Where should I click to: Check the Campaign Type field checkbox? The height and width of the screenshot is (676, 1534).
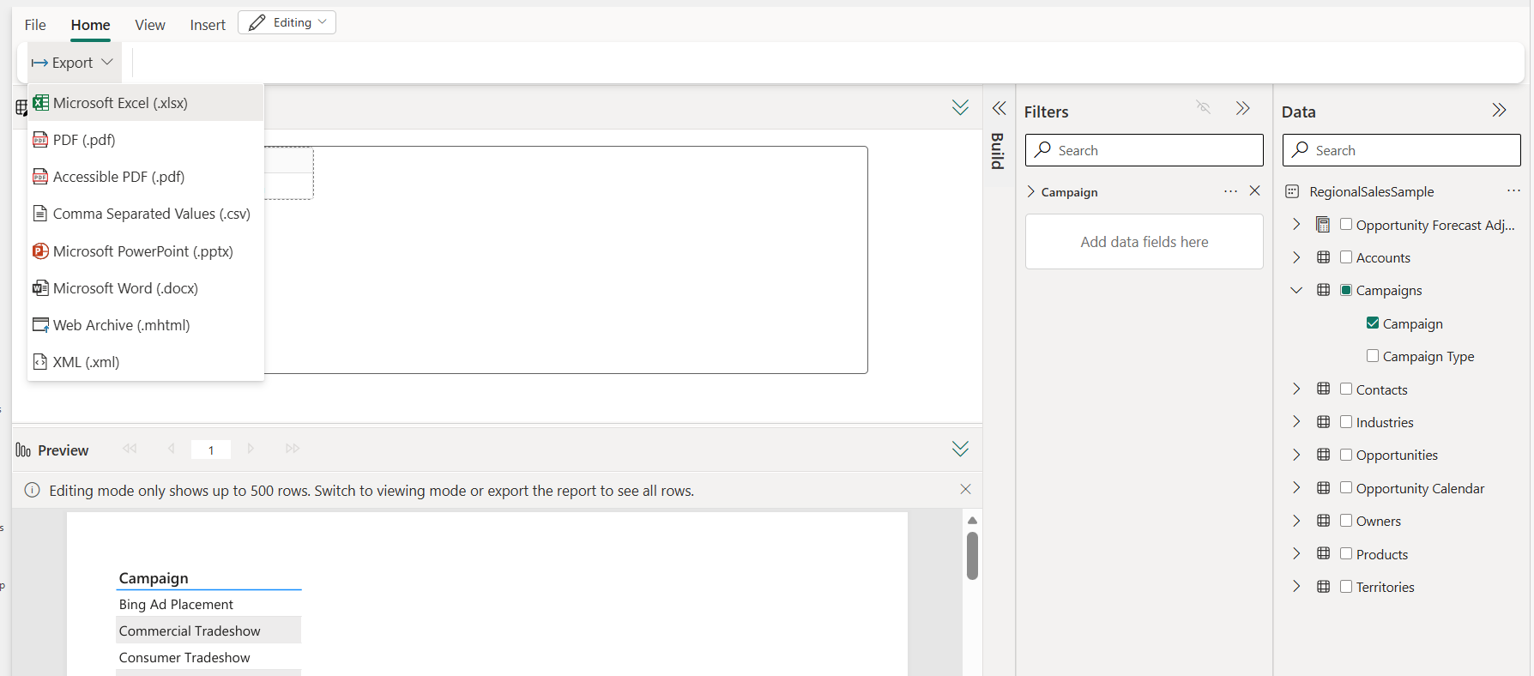1373,355
